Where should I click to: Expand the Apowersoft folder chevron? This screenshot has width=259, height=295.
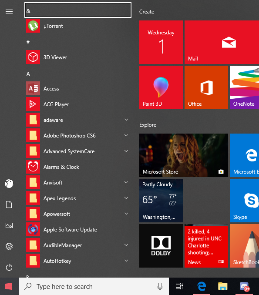126,214
